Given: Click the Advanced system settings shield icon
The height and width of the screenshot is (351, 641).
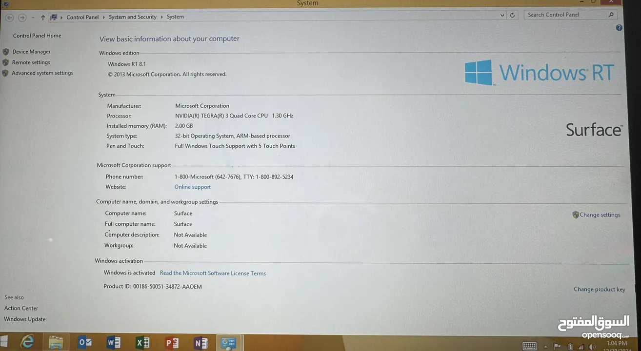Looking at the screenshot, I should 5,73.
